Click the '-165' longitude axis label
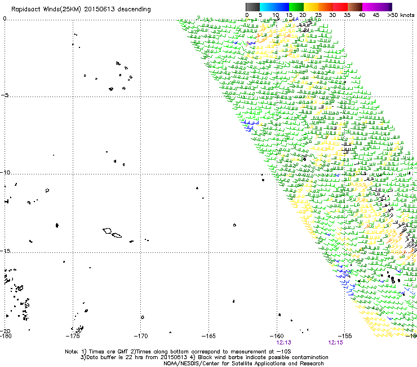Image resolution: width=417 pixels, height=367 pixels. pos(208,336)
